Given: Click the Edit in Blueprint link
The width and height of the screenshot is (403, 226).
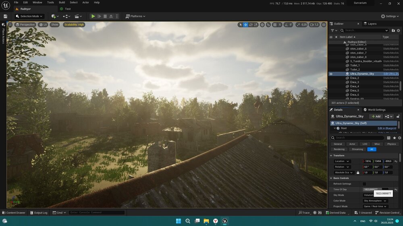Looking at the screenshot, I should coord(387,128).
